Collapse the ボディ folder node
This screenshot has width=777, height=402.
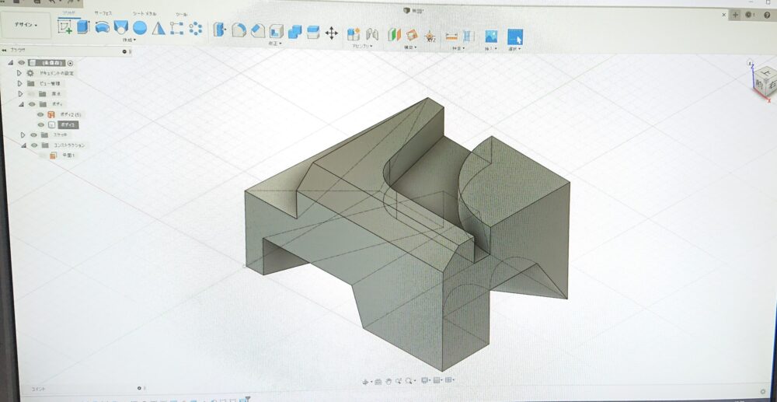tap(21, 104)
